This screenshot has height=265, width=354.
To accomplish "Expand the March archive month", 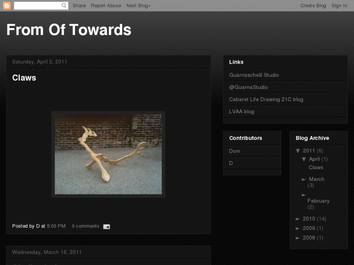I will coord(304,179).
